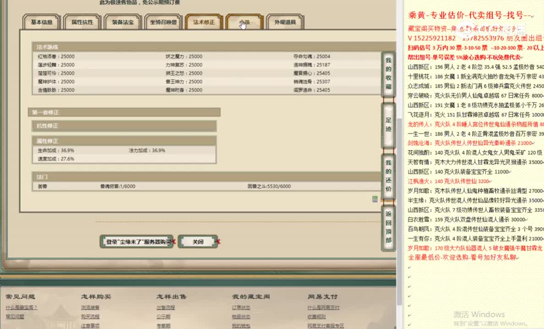Click the red 全服最低价 line in document
Viewport: 544px width, 329px height.
point(464,257)
